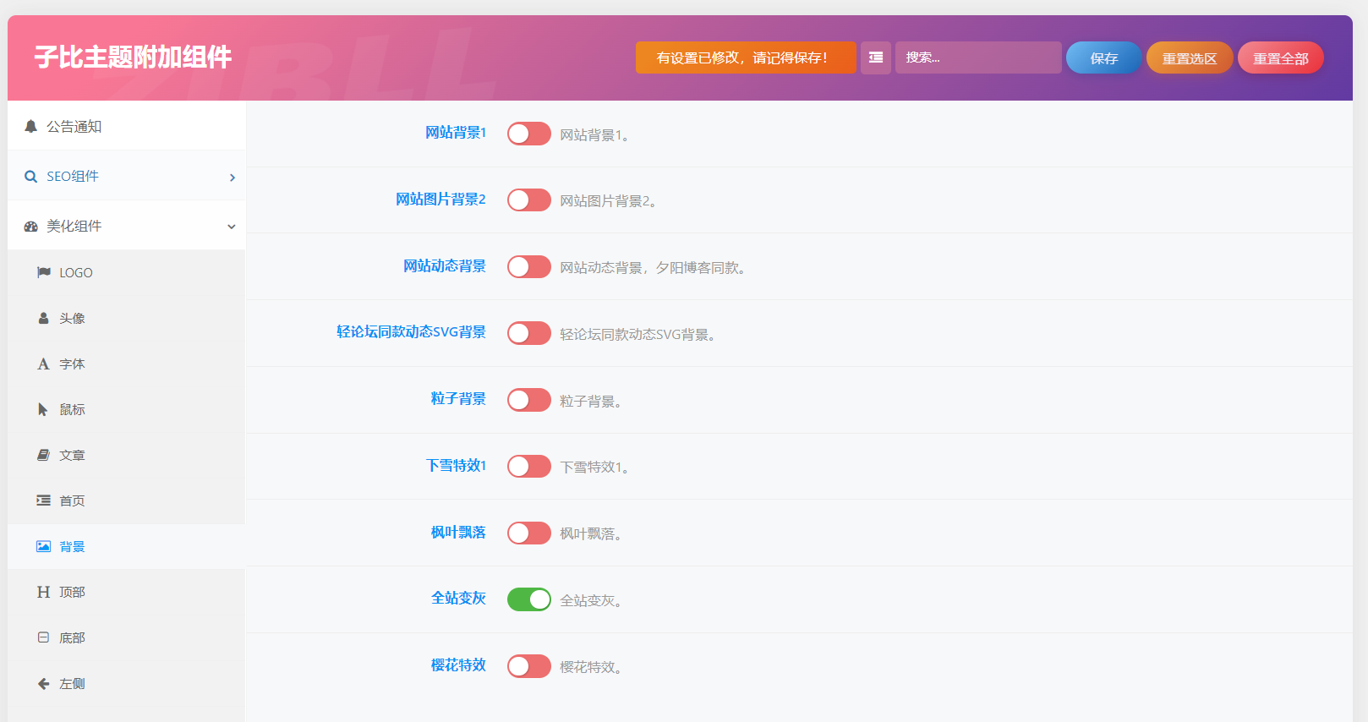Enable the 网站背景1 switch
The width and height of the screenshot is (1368, 722).
click(x=529, y=134)
